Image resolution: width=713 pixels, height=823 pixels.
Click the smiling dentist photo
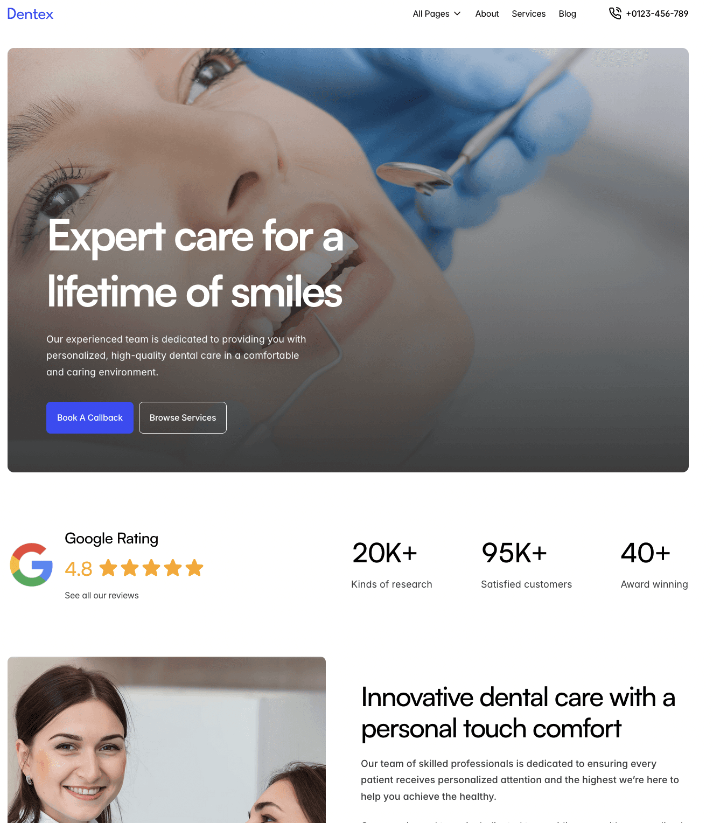point(166,740)
